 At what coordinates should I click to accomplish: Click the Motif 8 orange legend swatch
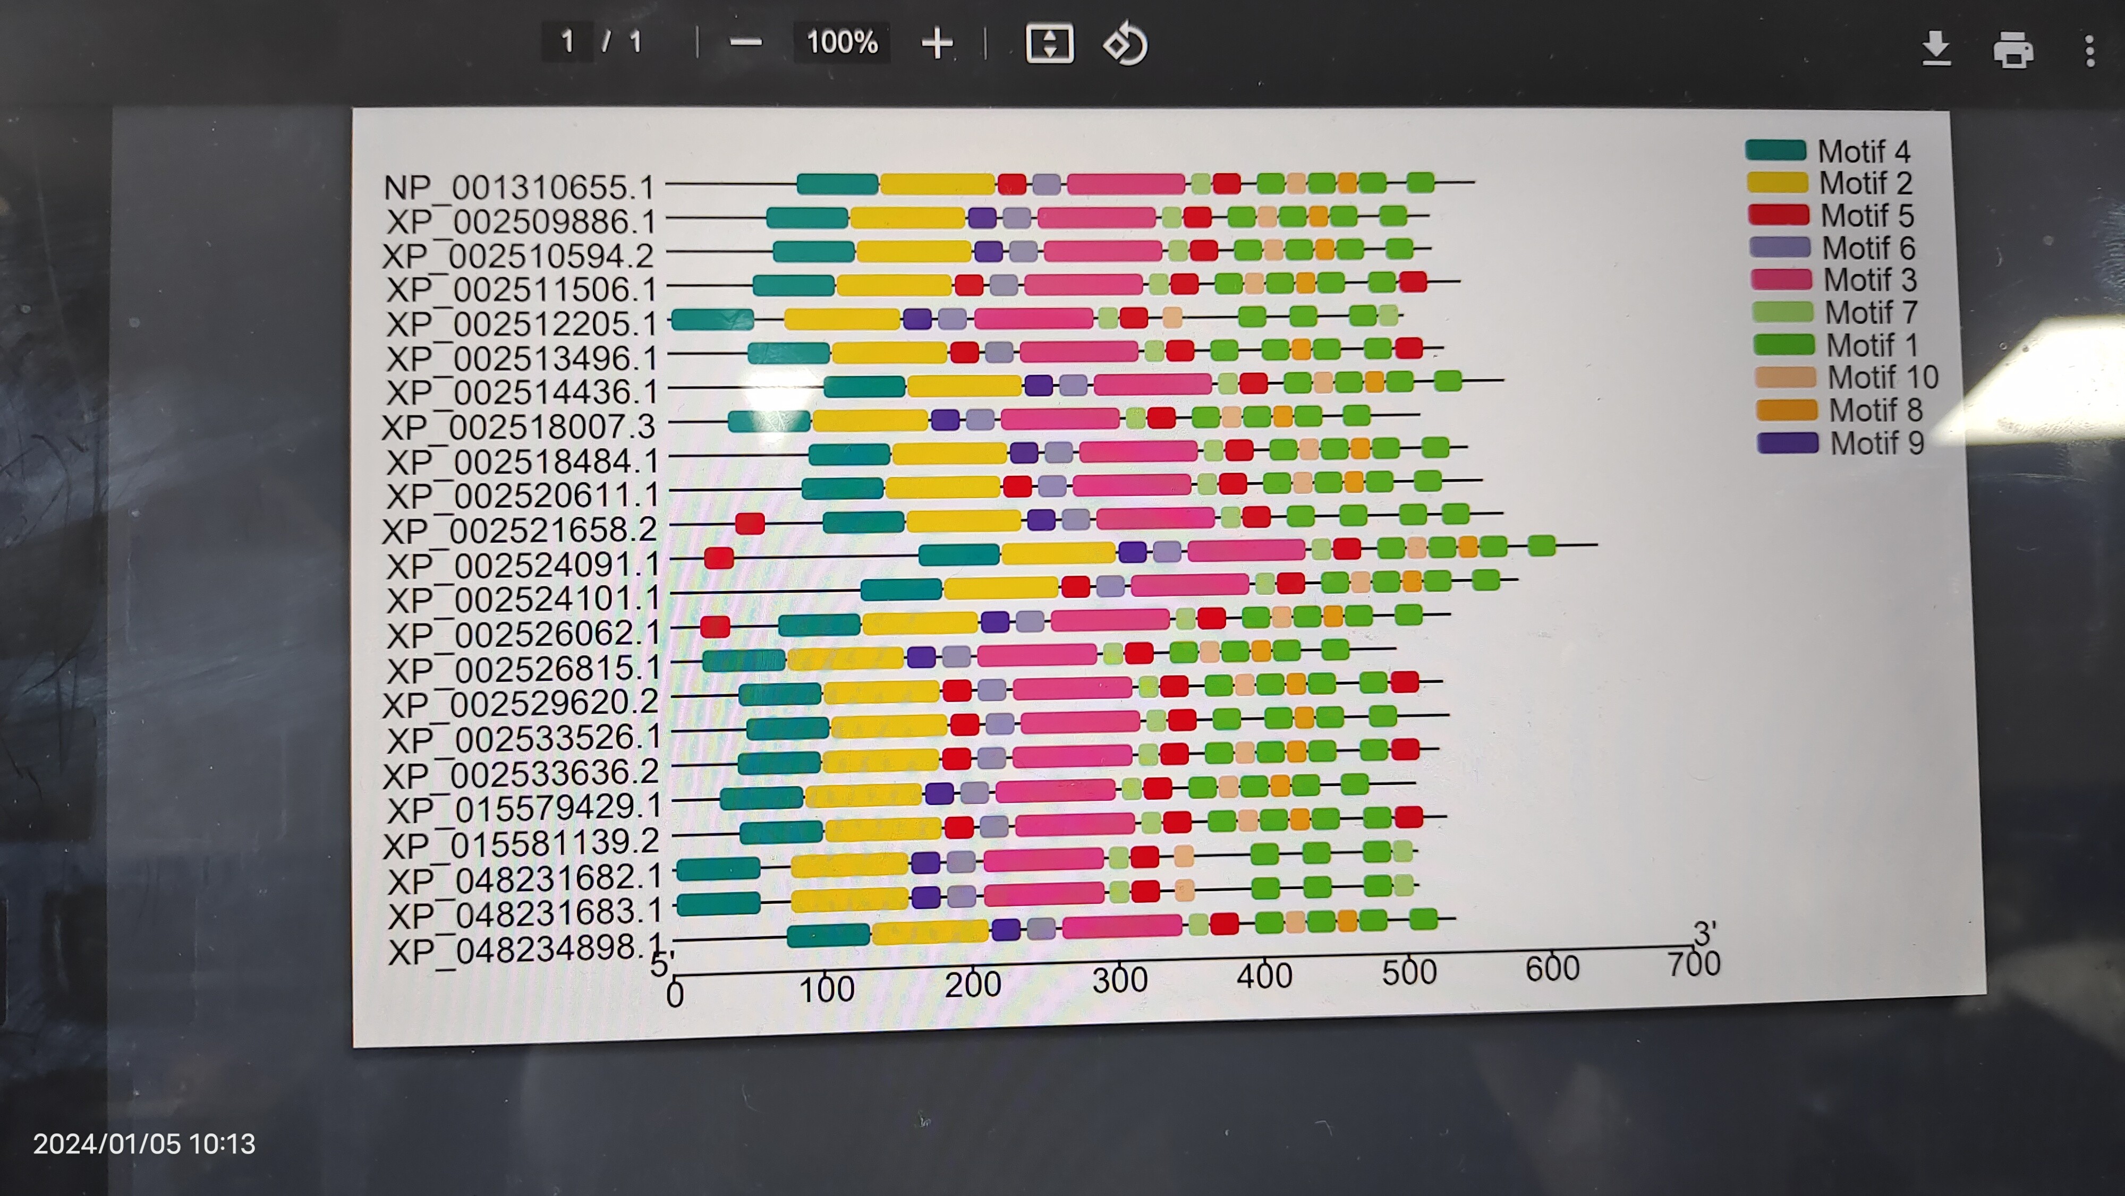coord(1787,410)
